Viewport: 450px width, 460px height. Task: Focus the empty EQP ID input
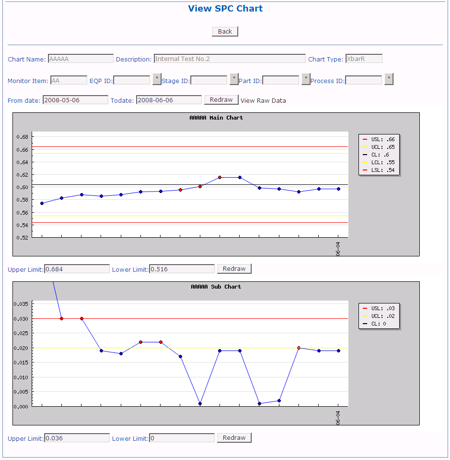coord(132,80)
